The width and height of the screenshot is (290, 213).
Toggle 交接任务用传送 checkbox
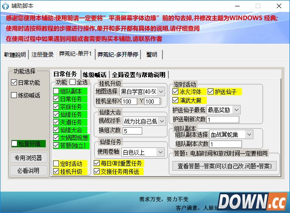click(x=97, y=171)
